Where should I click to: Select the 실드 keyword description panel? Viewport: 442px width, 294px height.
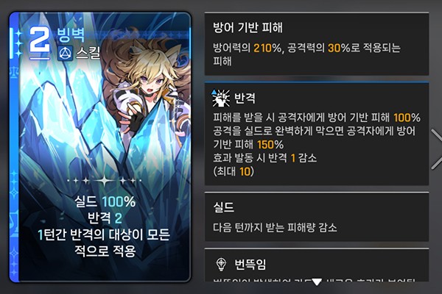(317, 217)
